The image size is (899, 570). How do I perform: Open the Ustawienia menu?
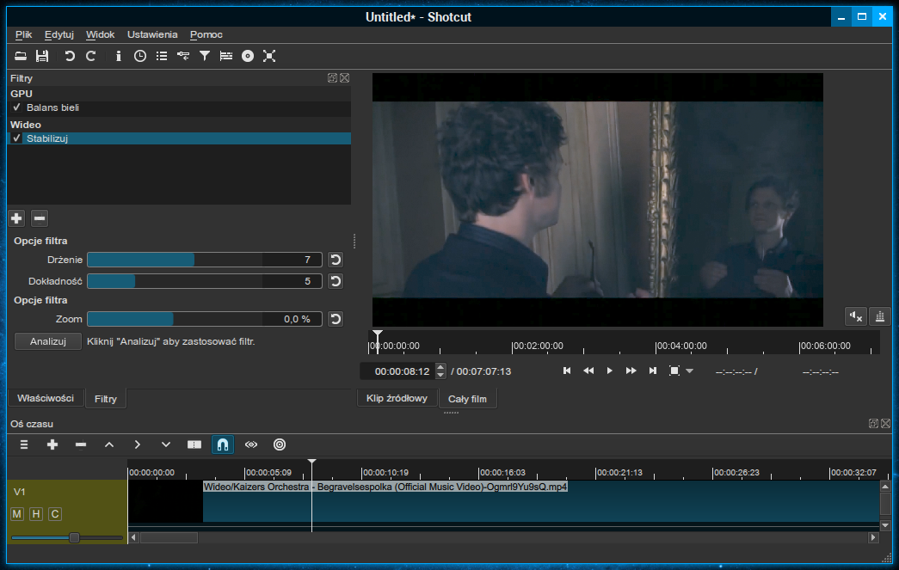(152, 34)
